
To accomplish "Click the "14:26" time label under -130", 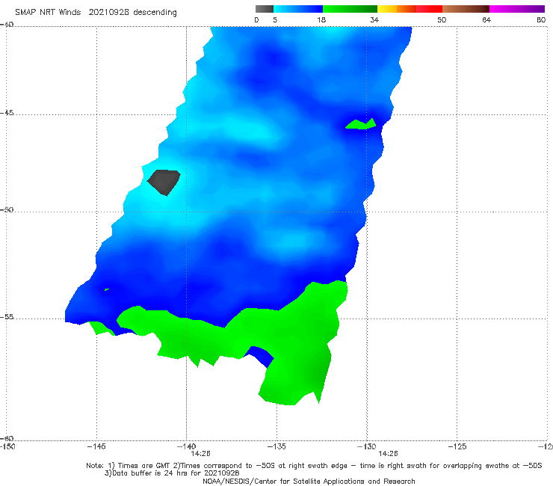I will (x=388, y=454).
